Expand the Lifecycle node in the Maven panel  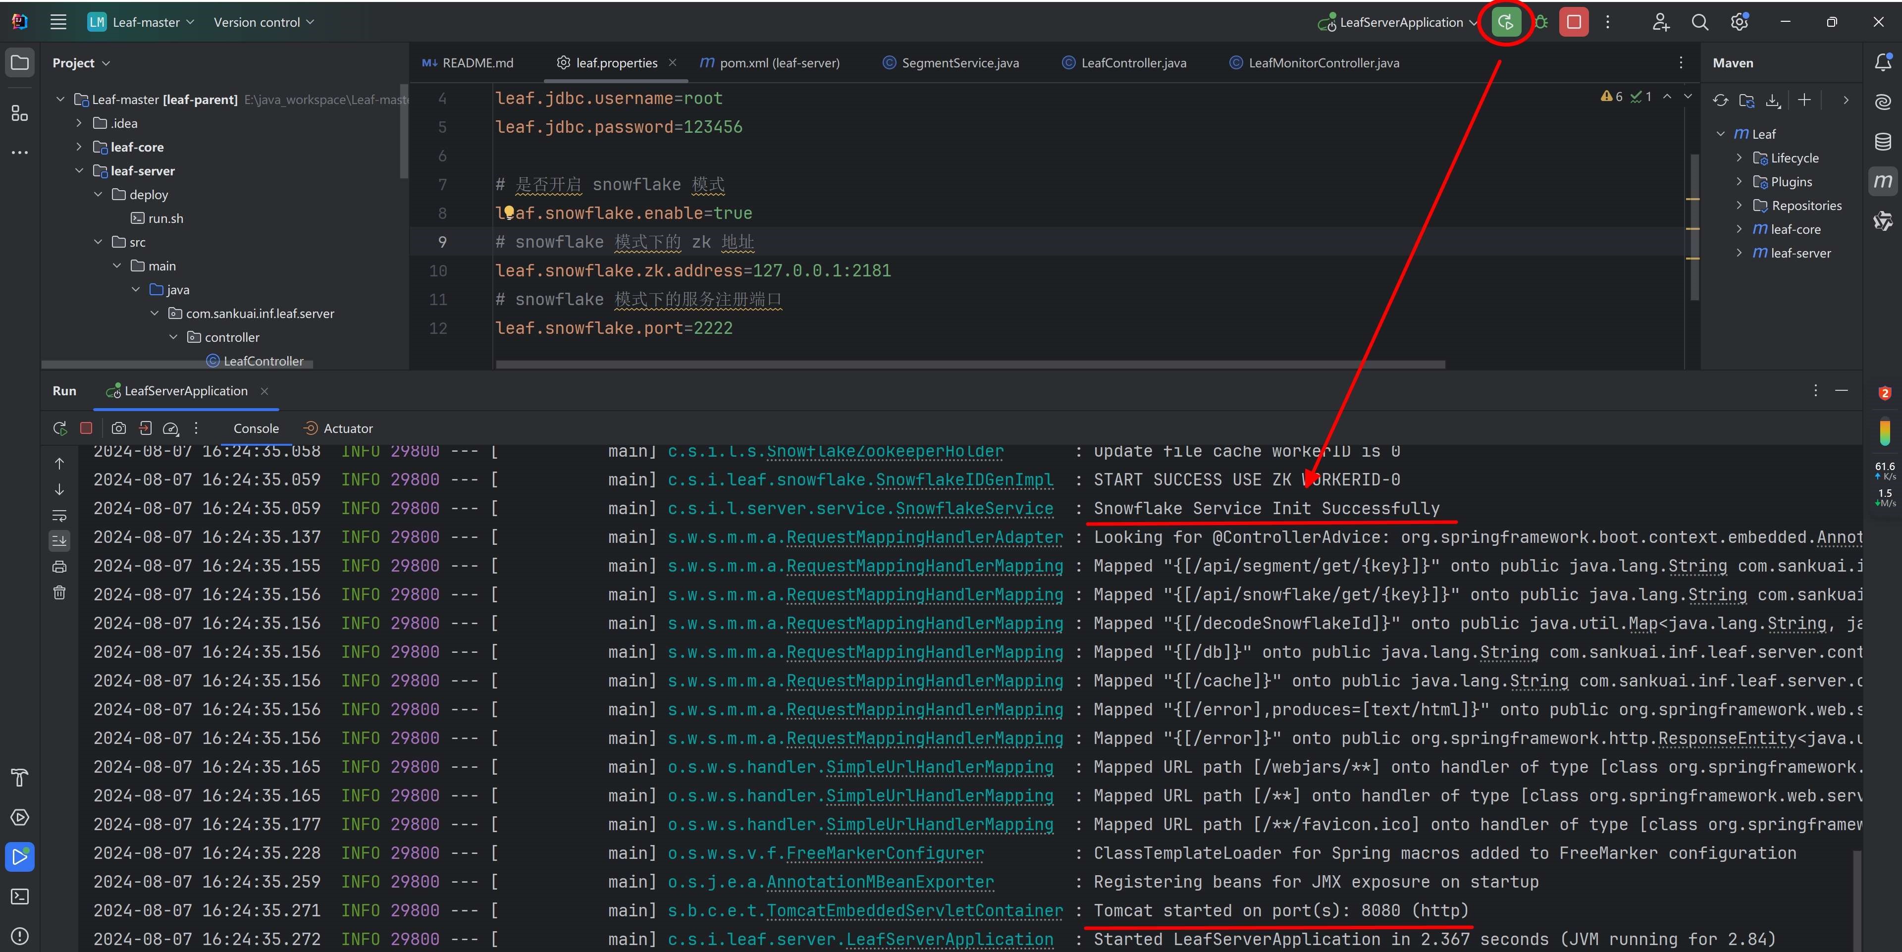click(x=1740, y=158)
